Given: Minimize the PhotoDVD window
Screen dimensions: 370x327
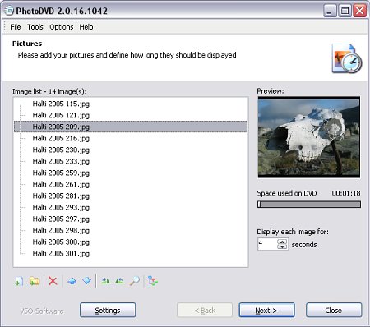Looking at the screenshot, I should [x=330, y=11].
